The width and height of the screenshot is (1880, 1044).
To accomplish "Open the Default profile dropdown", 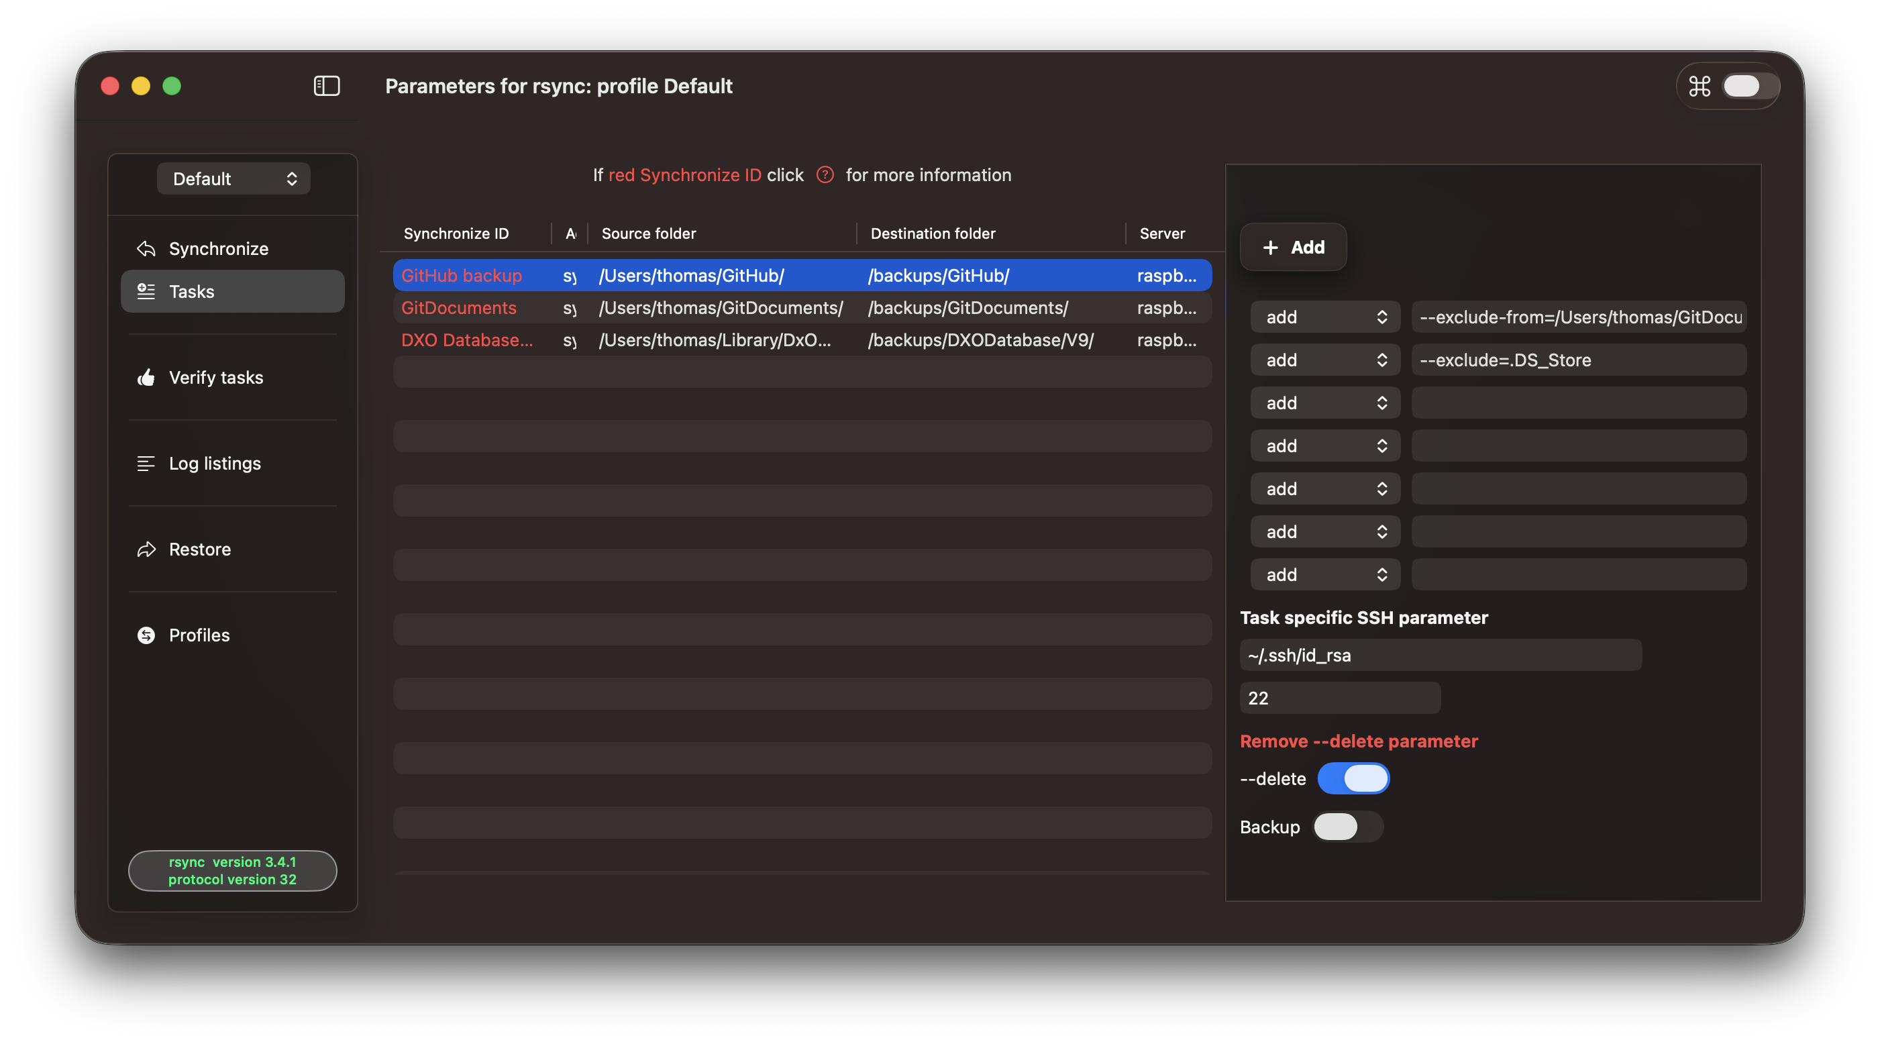I will 233,179.
